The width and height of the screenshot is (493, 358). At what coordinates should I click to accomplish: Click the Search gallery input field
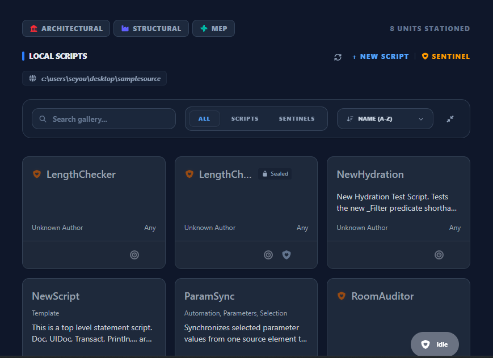tap(104, 119)
